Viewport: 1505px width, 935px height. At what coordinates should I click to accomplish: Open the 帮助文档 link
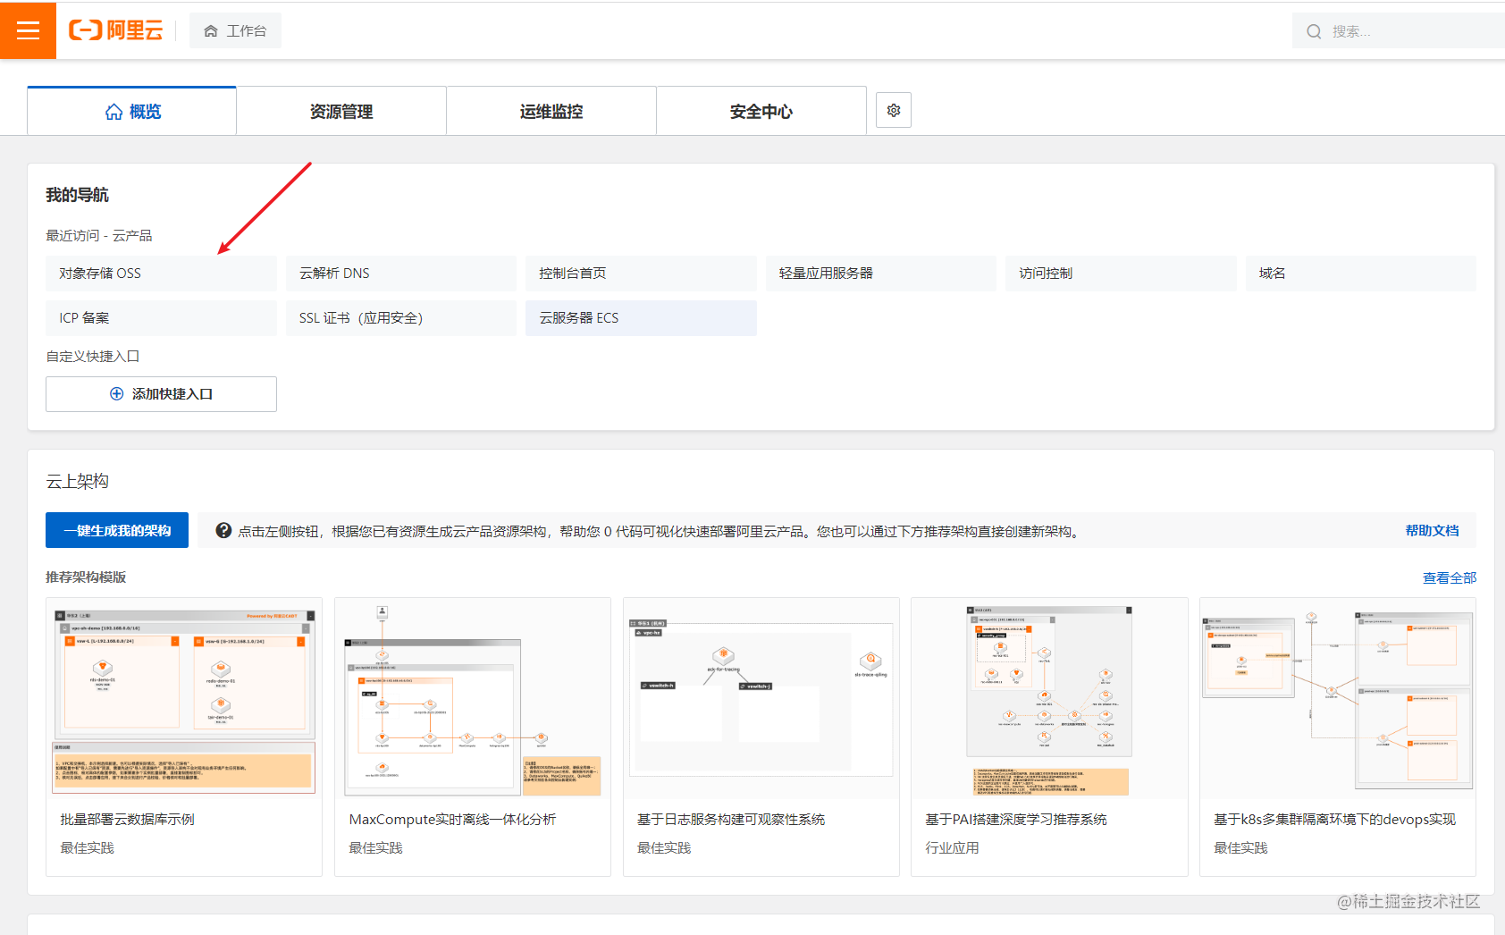[1432, 530]
